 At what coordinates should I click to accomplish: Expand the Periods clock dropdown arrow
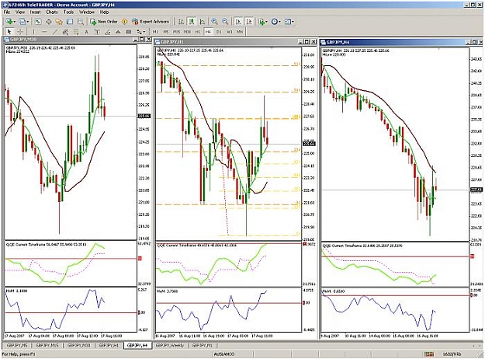pos(279,22)
